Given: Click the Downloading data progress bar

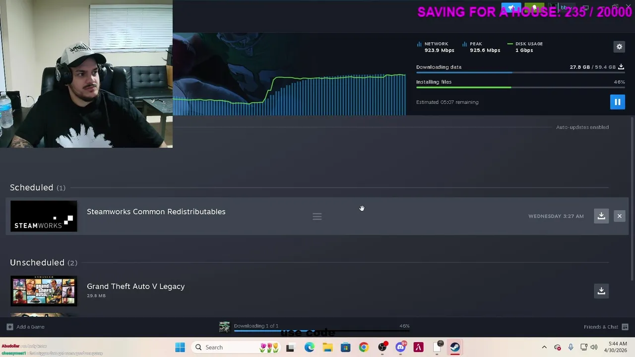Looking at the screenshot, I should click(x=520, y=73).
